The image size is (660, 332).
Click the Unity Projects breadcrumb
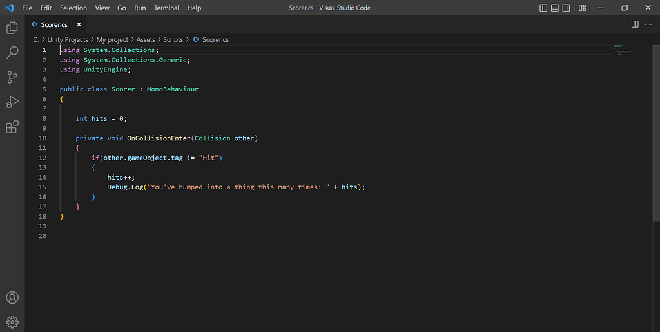click(x=68, y=40)
